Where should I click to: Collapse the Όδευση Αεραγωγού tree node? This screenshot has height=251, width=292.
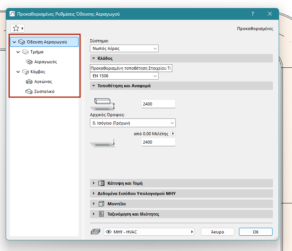(14, 42)
